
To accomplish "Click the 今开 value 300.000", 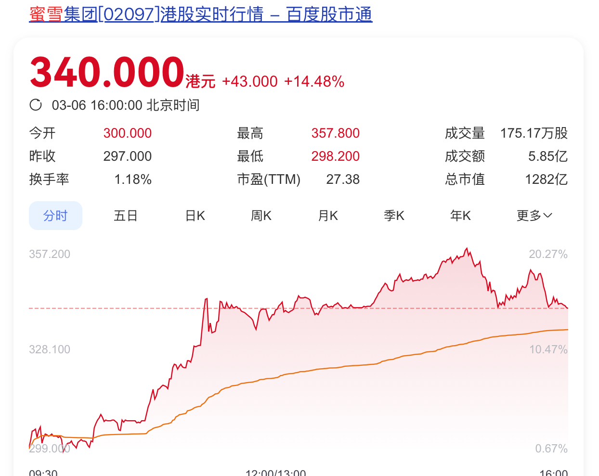I will click(128, 133).
